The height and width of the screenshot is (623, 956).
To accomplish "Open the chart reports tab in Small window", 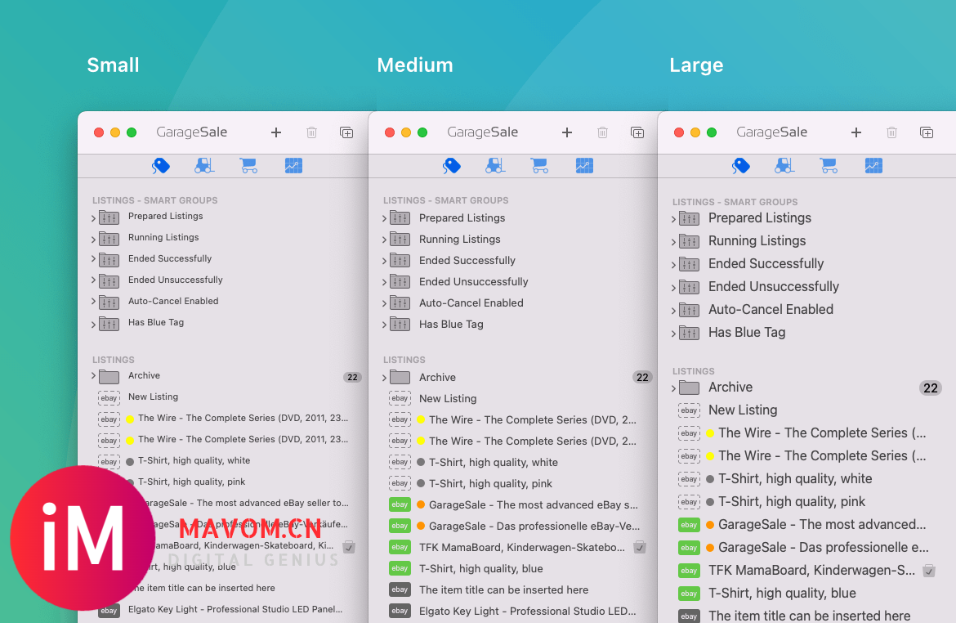I will 293,165.
